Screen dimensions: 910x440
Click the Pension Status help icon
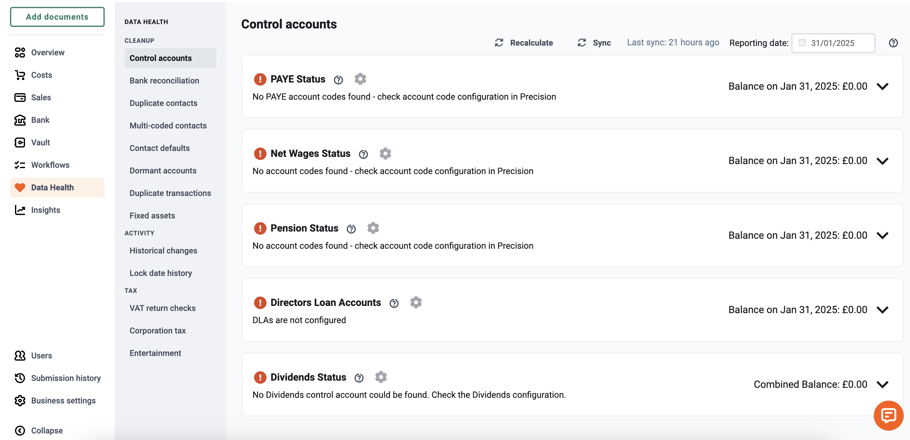pyautogui.click(x=351, y=229)
